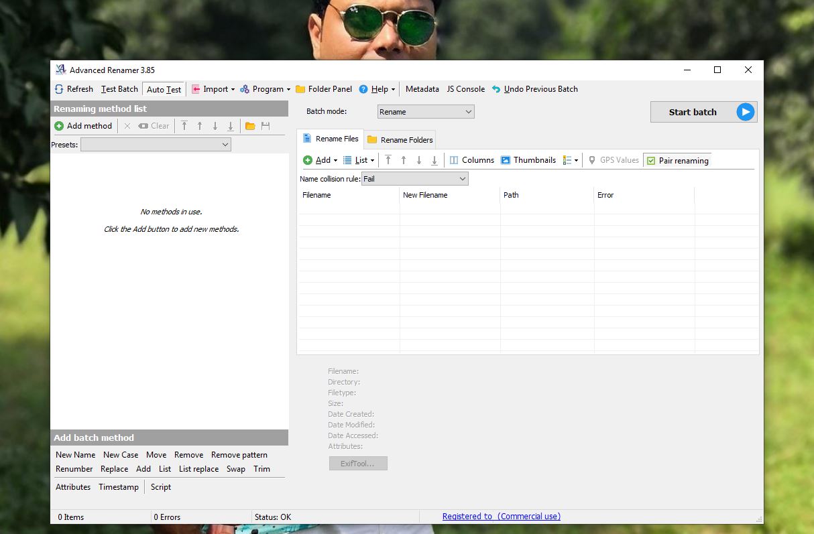
Task: Open the Import dropdown menu
Action: [x=213, y=89]
